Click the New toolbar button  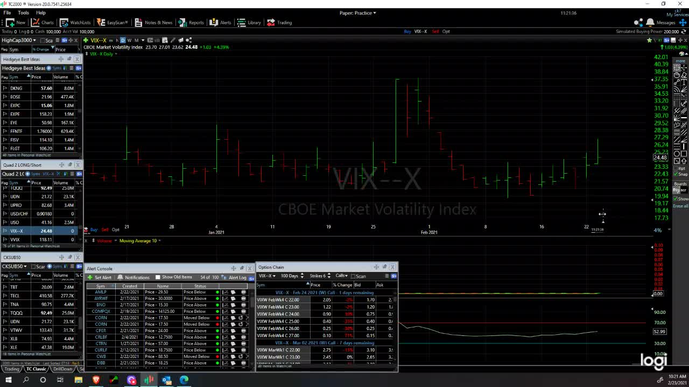16,23
